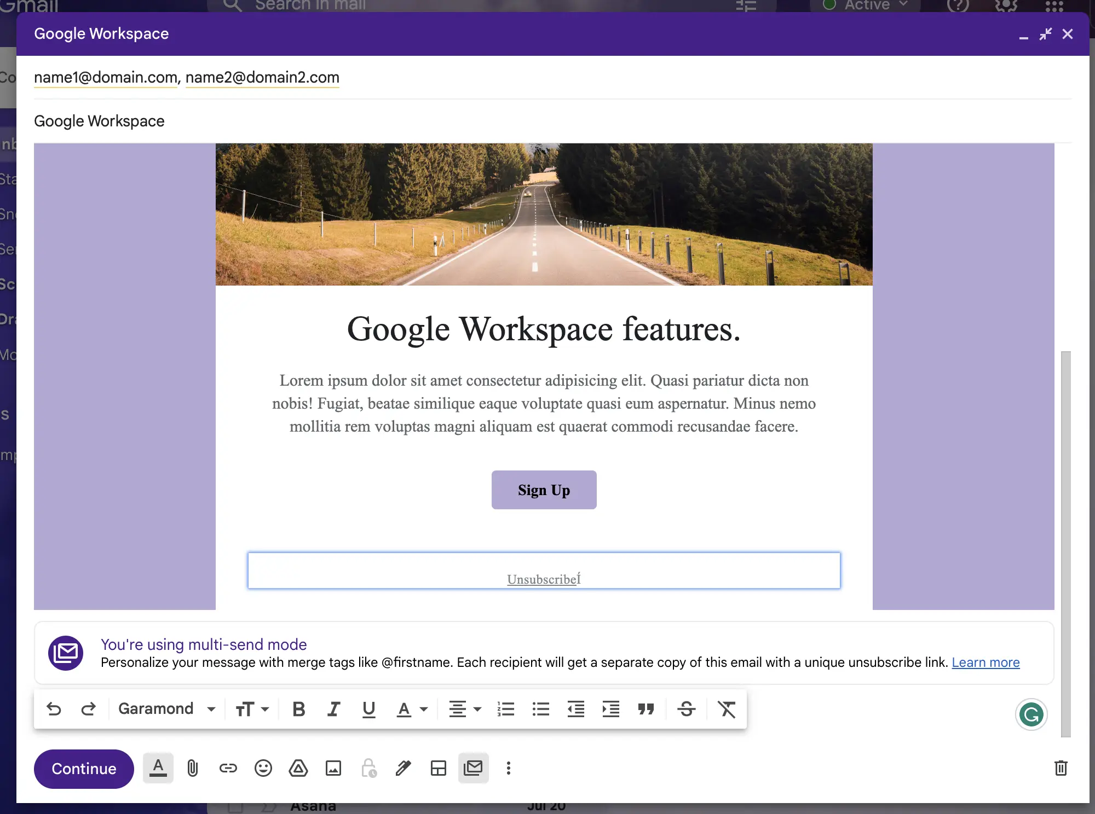Screen dimensions: 1095x814
Task: Click the Underline formatting icon
Action: tap(368, 709)
